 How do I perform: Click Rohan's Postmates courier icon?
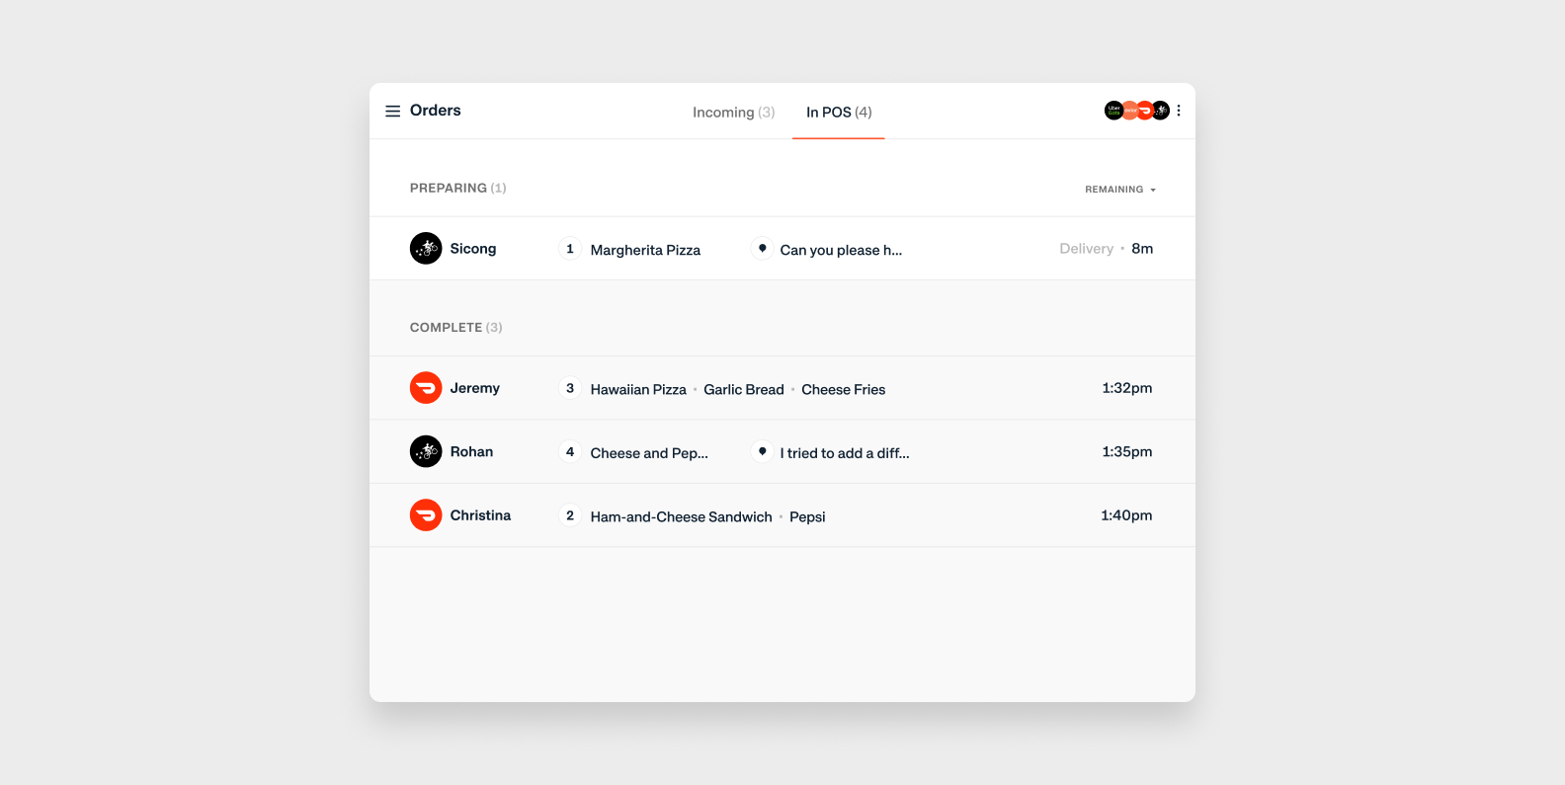point(426,451)
